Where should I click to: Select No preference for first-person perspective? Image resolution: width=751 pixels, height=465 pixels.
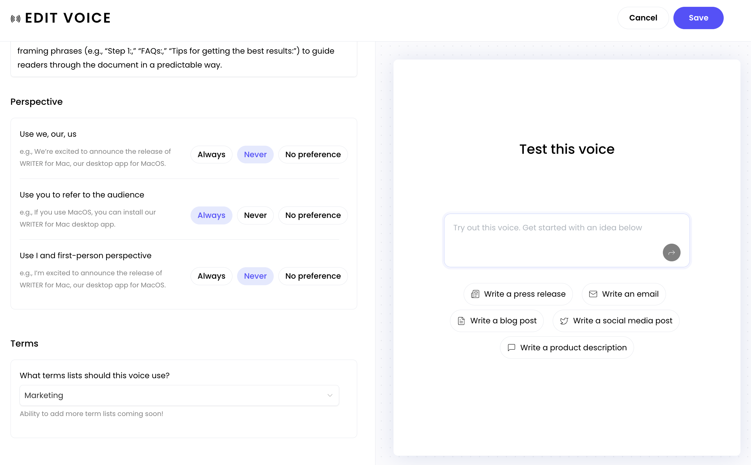(313, 276)
